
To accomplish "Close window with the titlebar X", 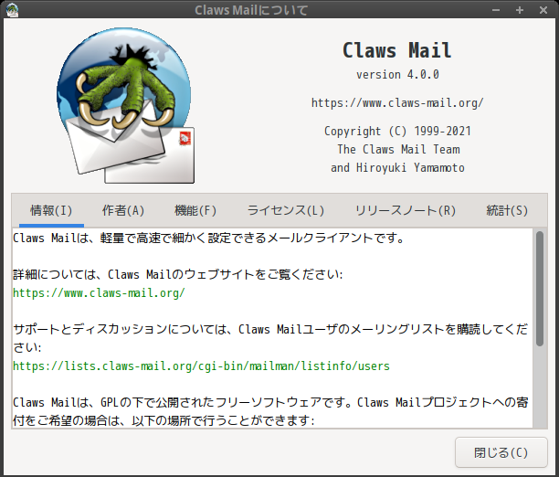I will (x=543, y=10).
